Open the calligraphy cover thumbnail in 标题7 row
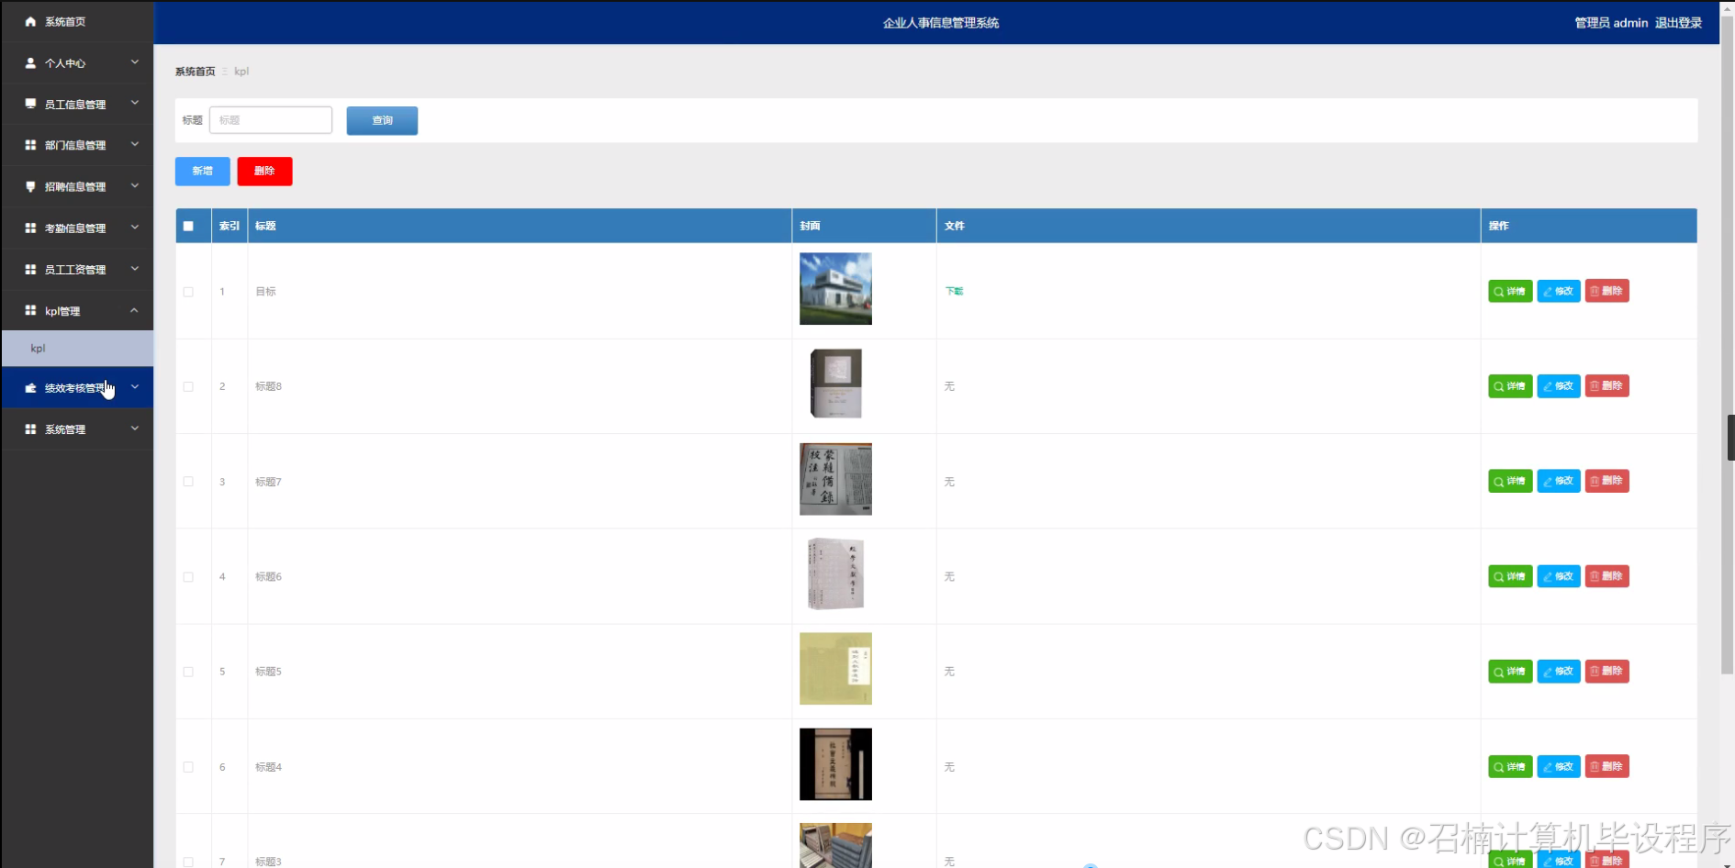Screen dimensions: 1735x868 [x=835, y=479]
